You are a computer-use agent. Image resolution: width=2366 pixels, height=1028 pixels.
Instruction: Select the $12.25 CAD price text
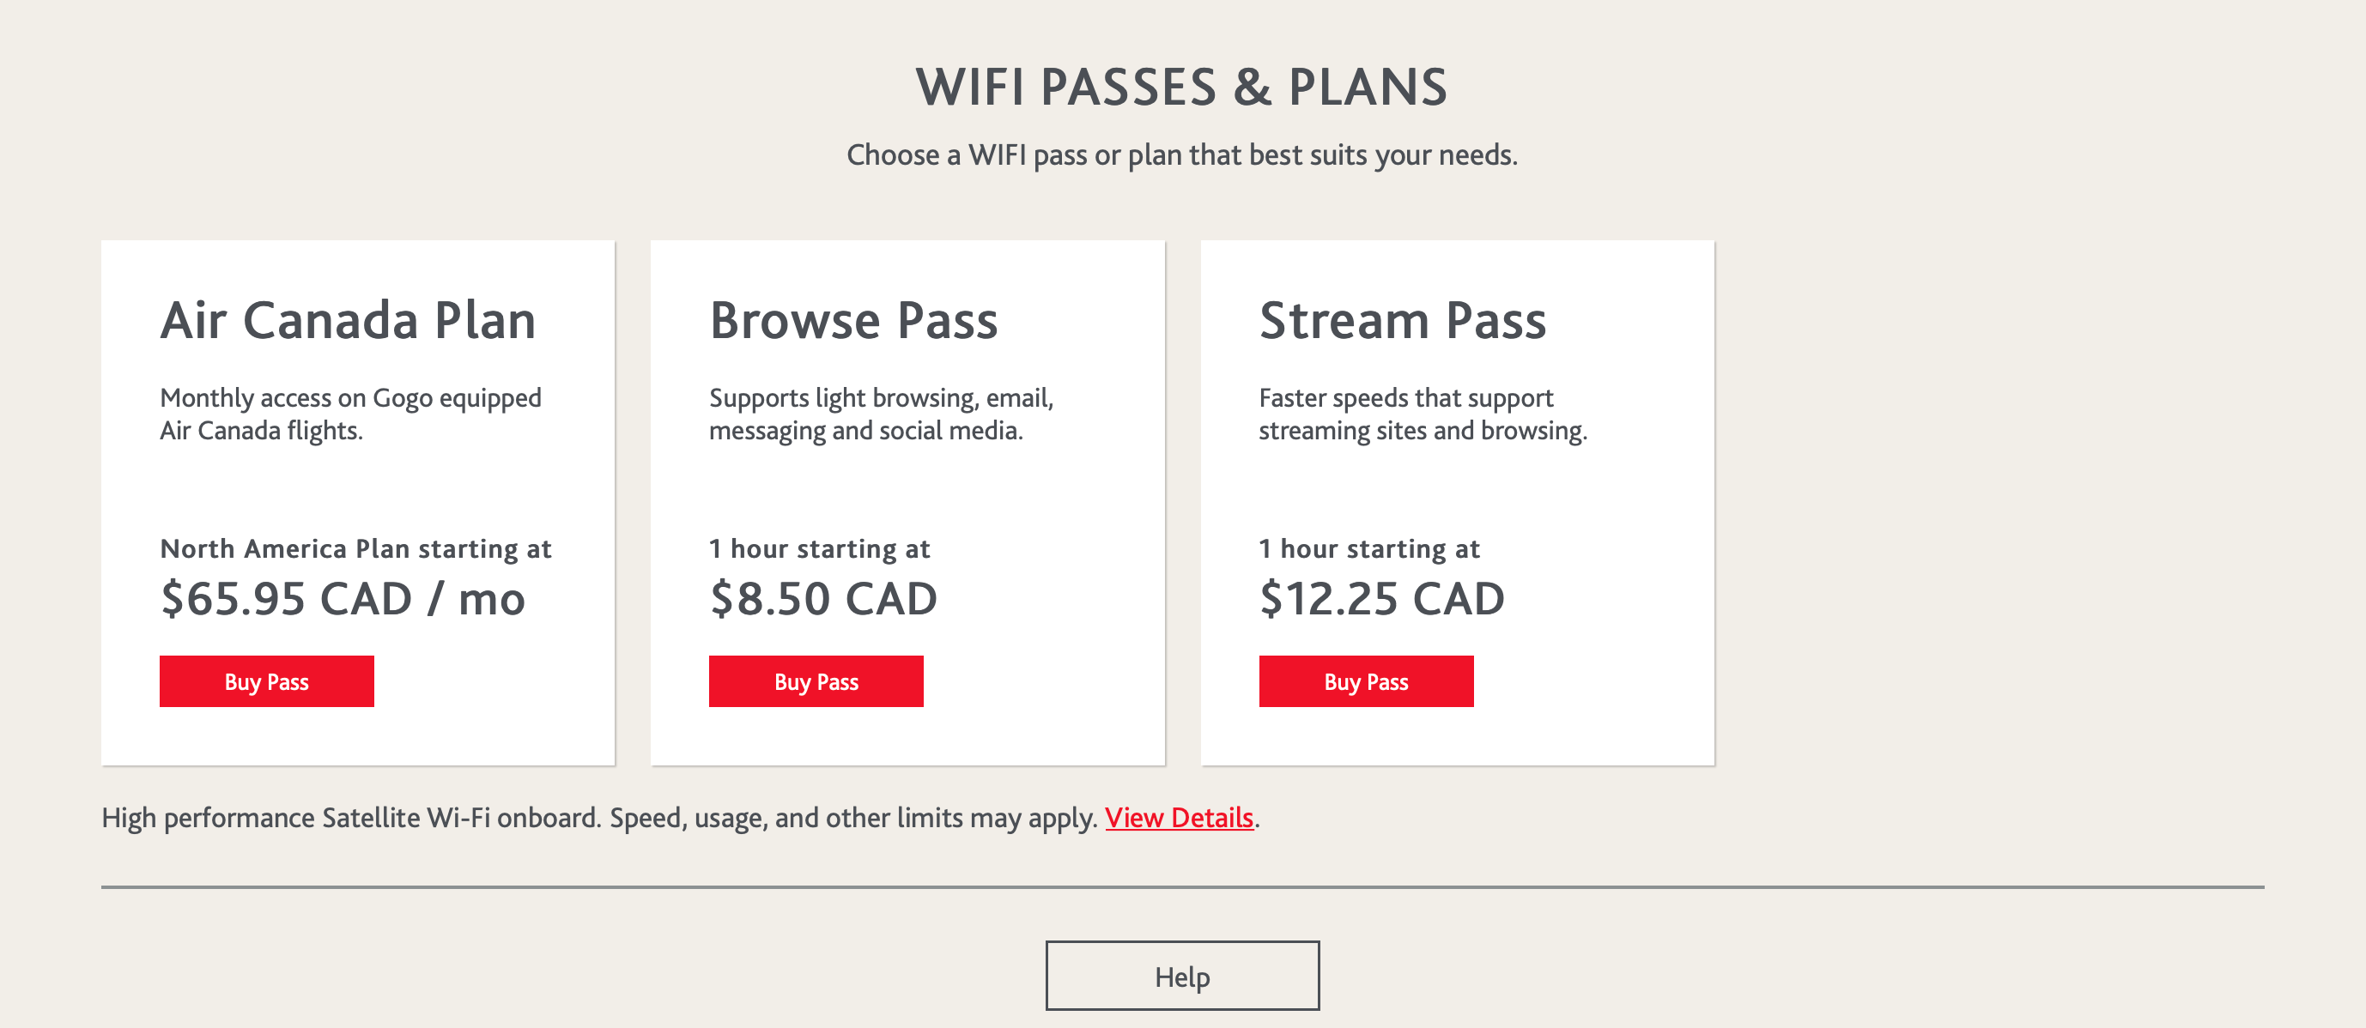1381,598
